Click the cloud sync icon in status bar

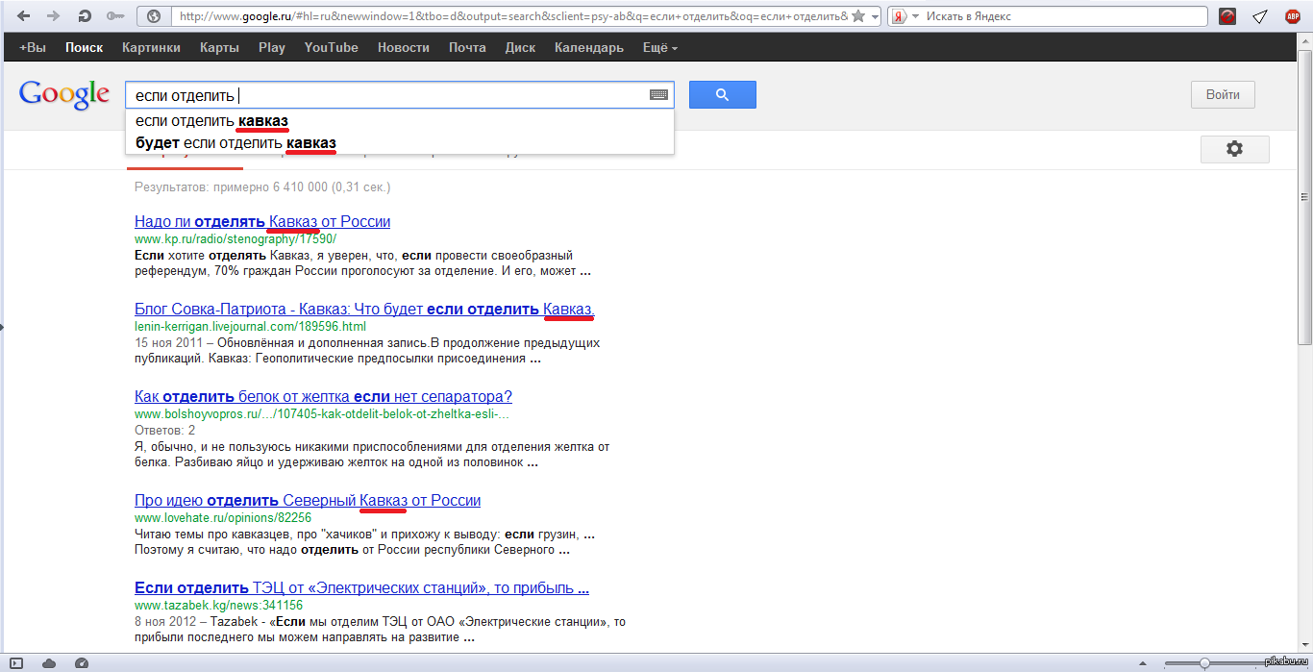point(48,663)
